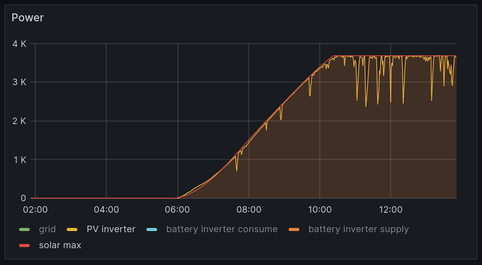The height and width of the screenshot is (265, 482).
Task: Click the 06:00 time axis label
Action: coord(177,210)
